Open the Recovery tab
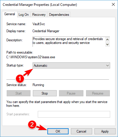 pos(39,15)
